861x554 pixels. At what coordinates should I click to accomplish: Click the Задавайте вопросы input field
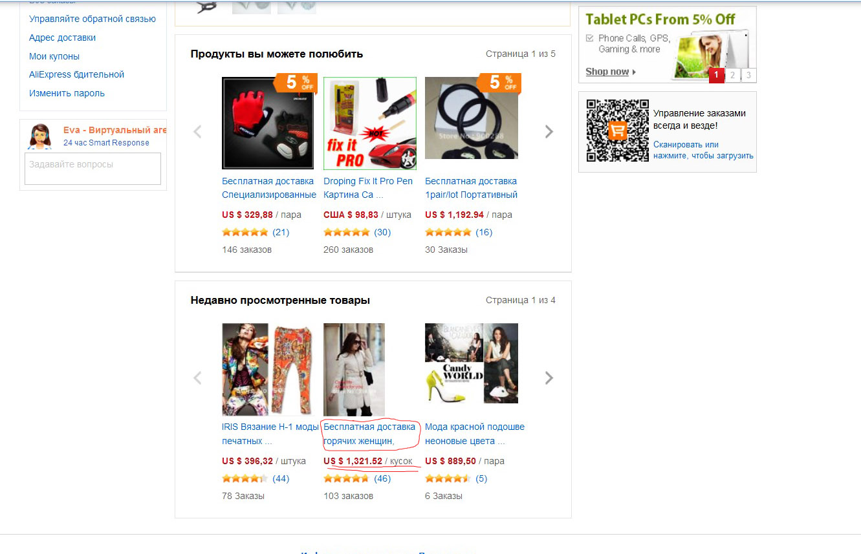pyautogui.click(x=93, y=169)
